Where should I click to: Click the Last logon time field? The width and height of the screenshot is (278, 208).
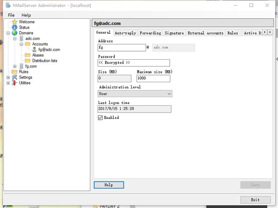click(134, 109)
